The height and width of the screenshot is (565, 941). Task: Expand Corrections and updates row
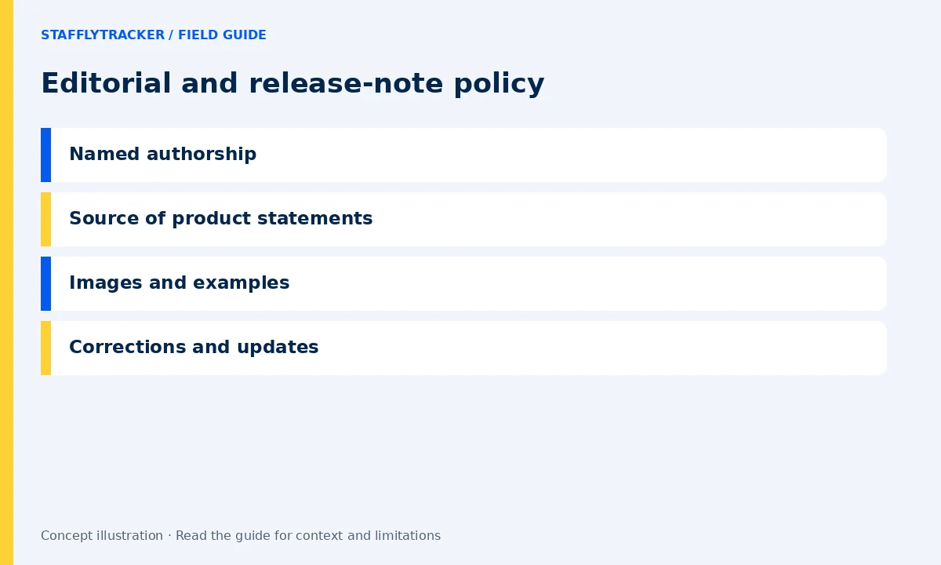(463, 348)
